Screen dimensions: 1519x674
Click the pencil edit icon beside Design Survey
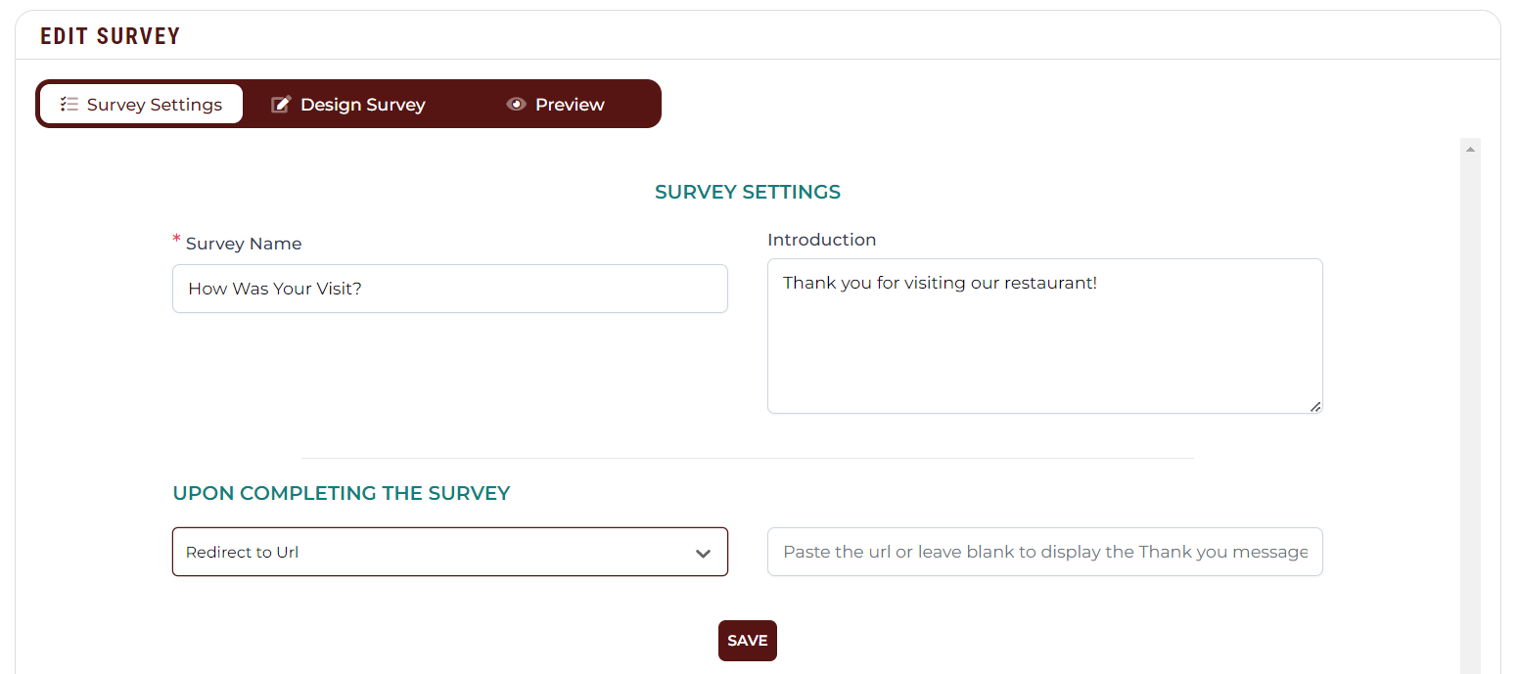tap(281, 104)
